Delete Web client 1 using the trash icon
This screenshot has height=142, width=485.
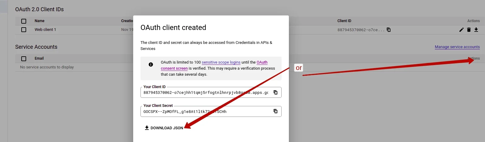[469, 30]
